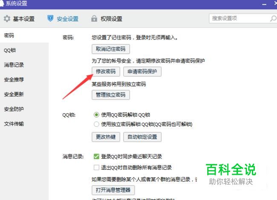
Task: Click the 某些服务将用到独立密码 text
Action: point(119,84)
